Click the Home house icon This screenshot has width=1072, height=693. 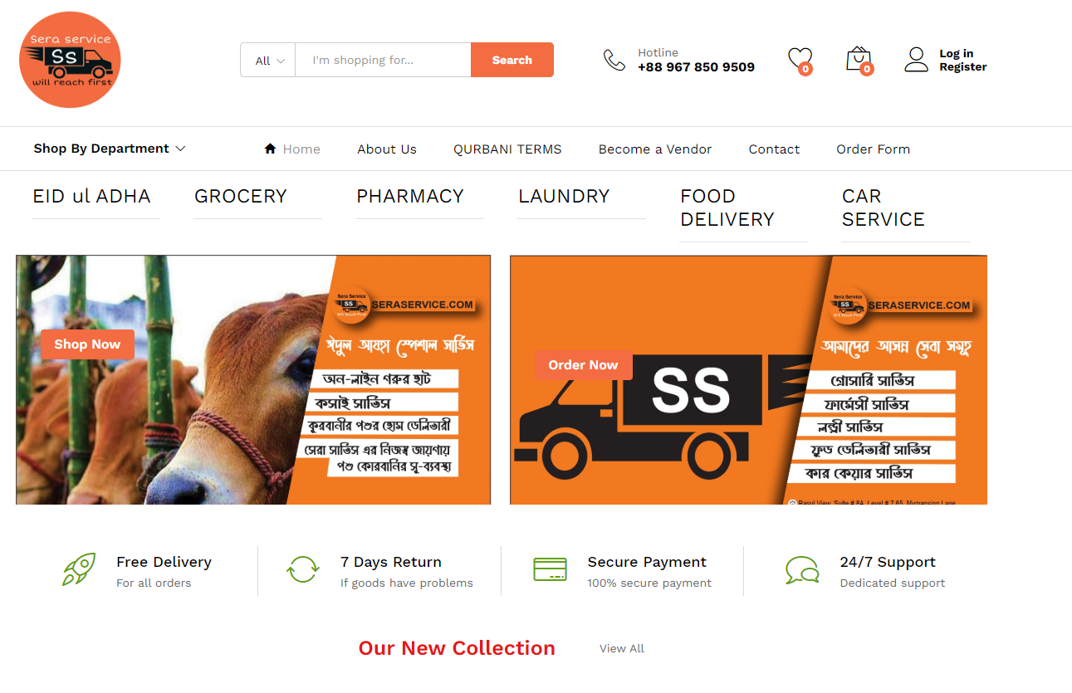coord(270,149)
